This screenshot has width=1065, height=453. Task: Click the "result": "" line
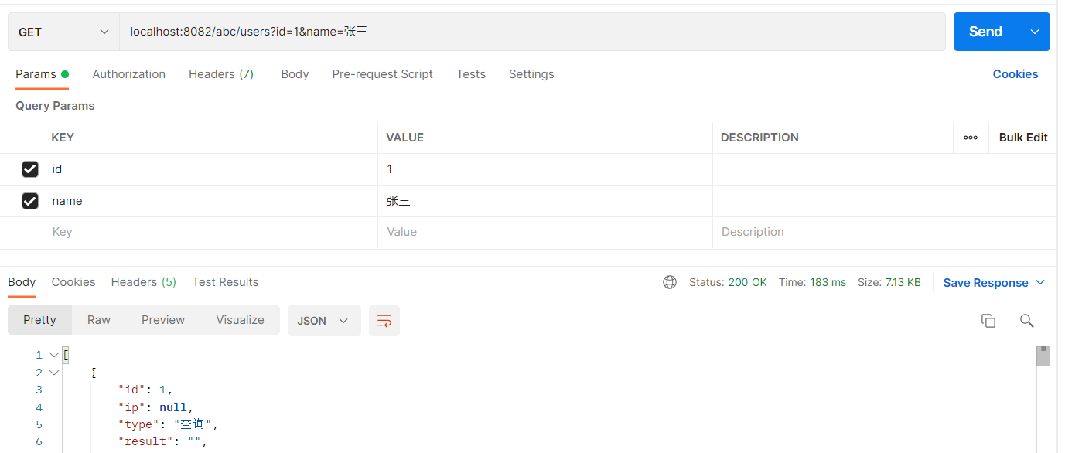[162, 441]
